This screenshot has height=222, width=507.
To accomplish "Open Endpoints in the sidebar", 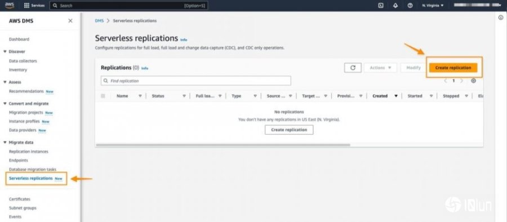I will 19,161.
